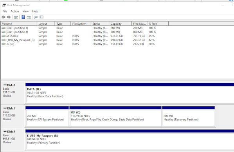Image resolution: width=234 pixels, height=152 pixels.
Task: Click the 791.19 GB free space cell
Action: pyautogui.click(x=139, y=36)
